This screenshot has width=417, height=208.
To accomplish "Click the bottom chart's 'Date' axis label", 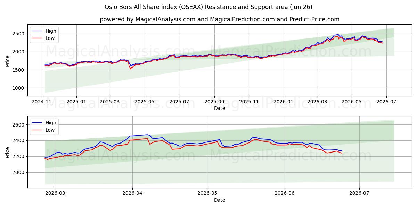I will click(220, 200).
